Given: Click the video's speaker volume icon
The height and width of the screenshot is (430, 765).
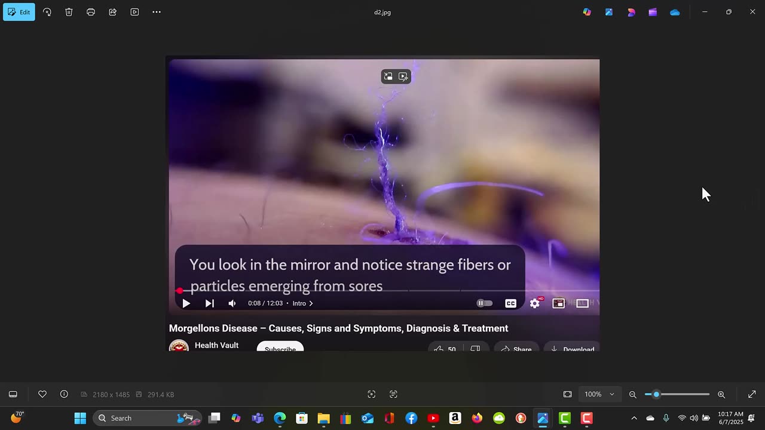Looking at the screenshot, I should [x=232, y=303].
